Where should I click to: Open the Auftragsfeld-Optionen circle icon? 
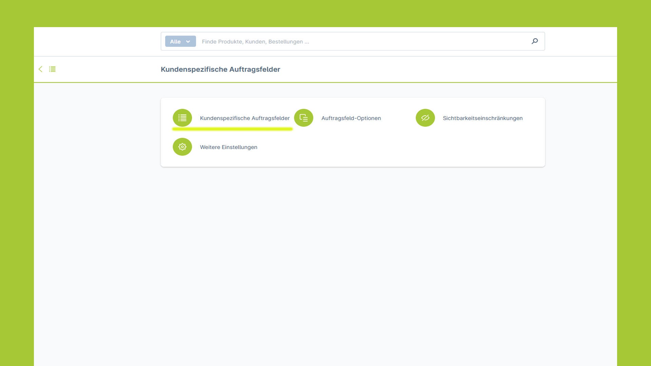tap(304, 118)
